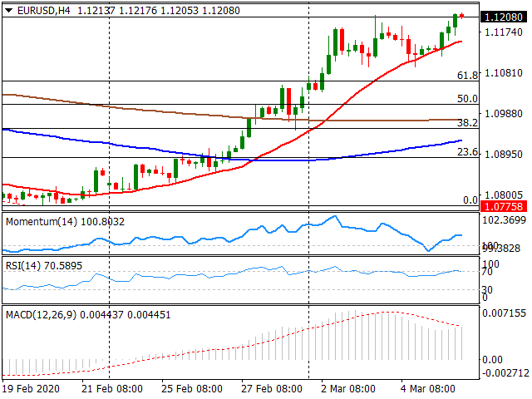Click the current price label 1.12080
532x399 pixels.
(504, 17)
